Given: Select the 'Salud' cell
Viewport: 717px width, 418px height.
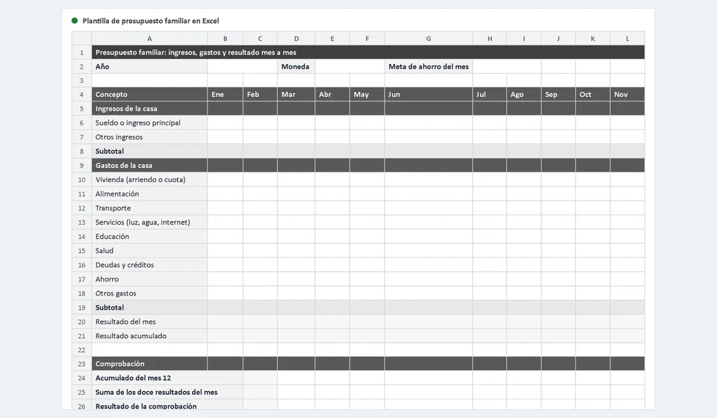Looking at the screenshot, I should [x=149, y=251].
